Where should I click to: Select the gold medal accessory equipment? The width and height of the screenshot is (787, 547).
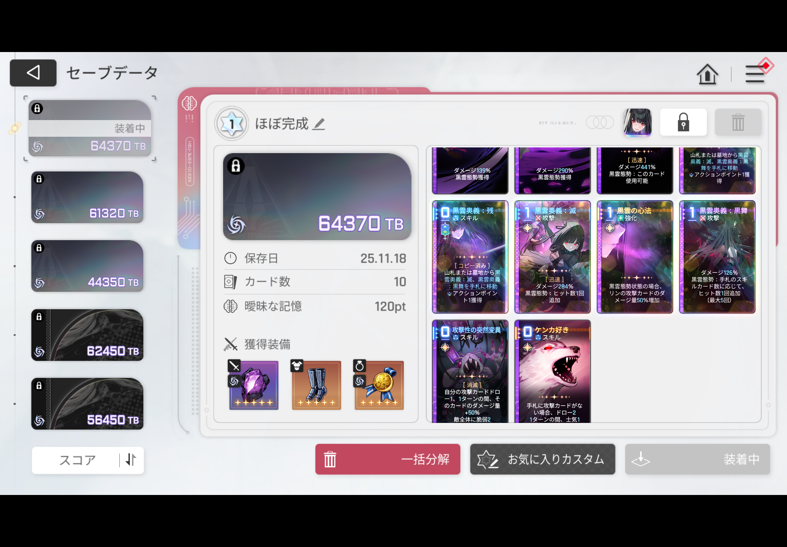pos(379,385)
